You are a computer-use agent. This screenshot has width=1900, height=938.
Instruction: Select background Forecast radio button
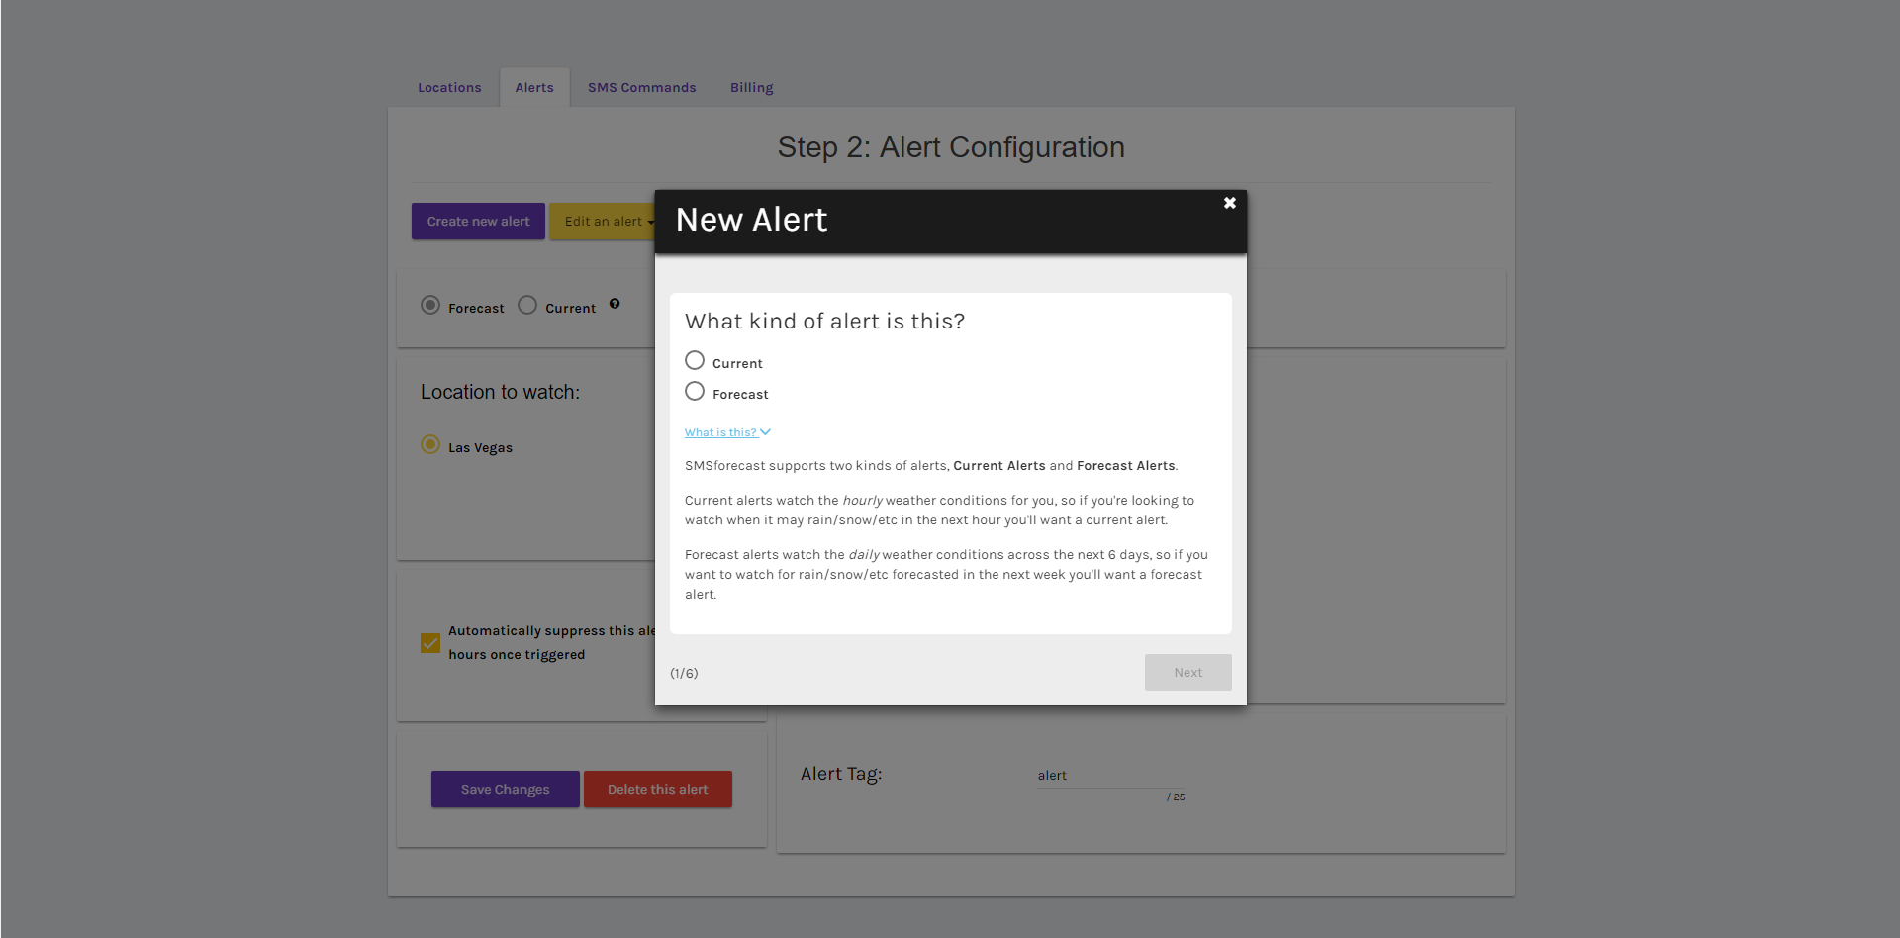click(430, 306)
